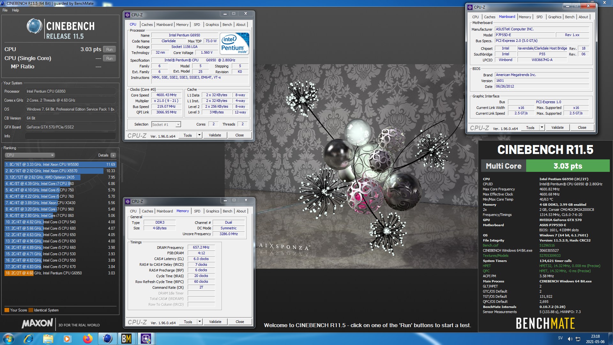Open Windows Media Player taskbar icon
The width and height of the screenshot is (613, 345).
pyautogui.click(x=67, y=339)
